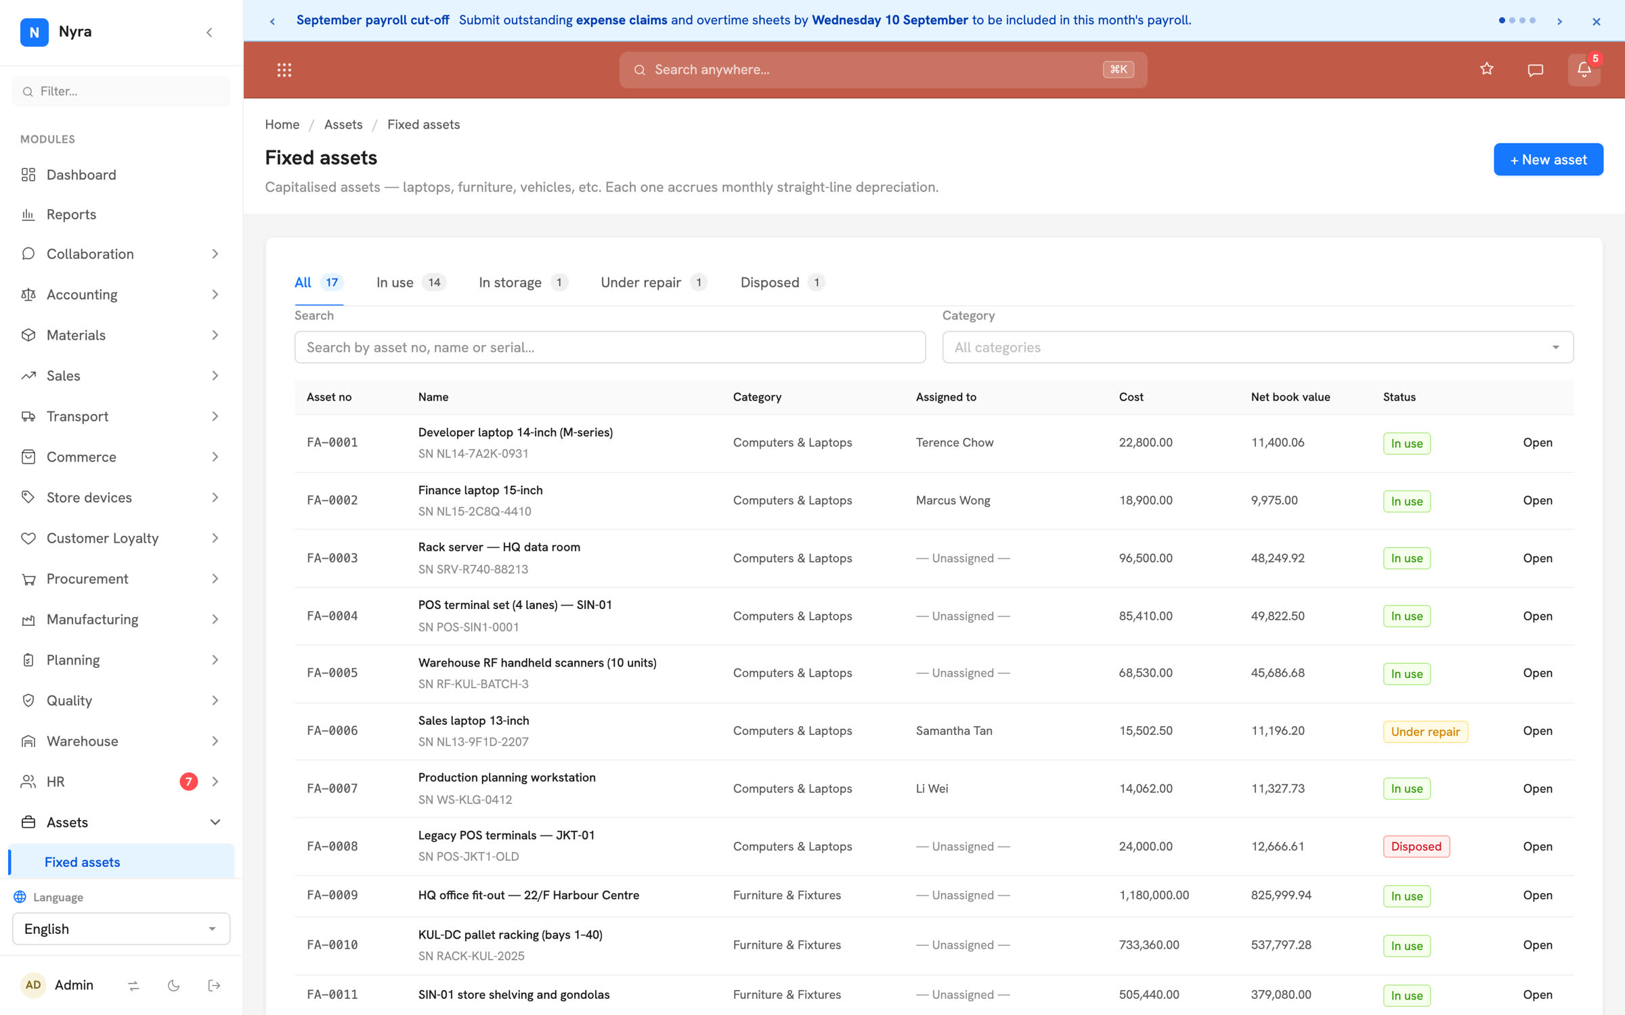Click the Status column header

click(1399, 397)
